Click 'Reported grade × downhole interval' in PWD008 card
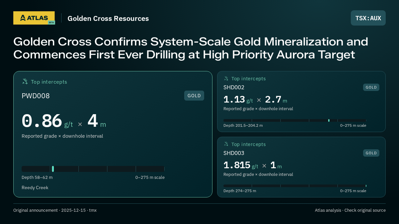Viewport: 399px width, 224px height. tap(62, 136)
